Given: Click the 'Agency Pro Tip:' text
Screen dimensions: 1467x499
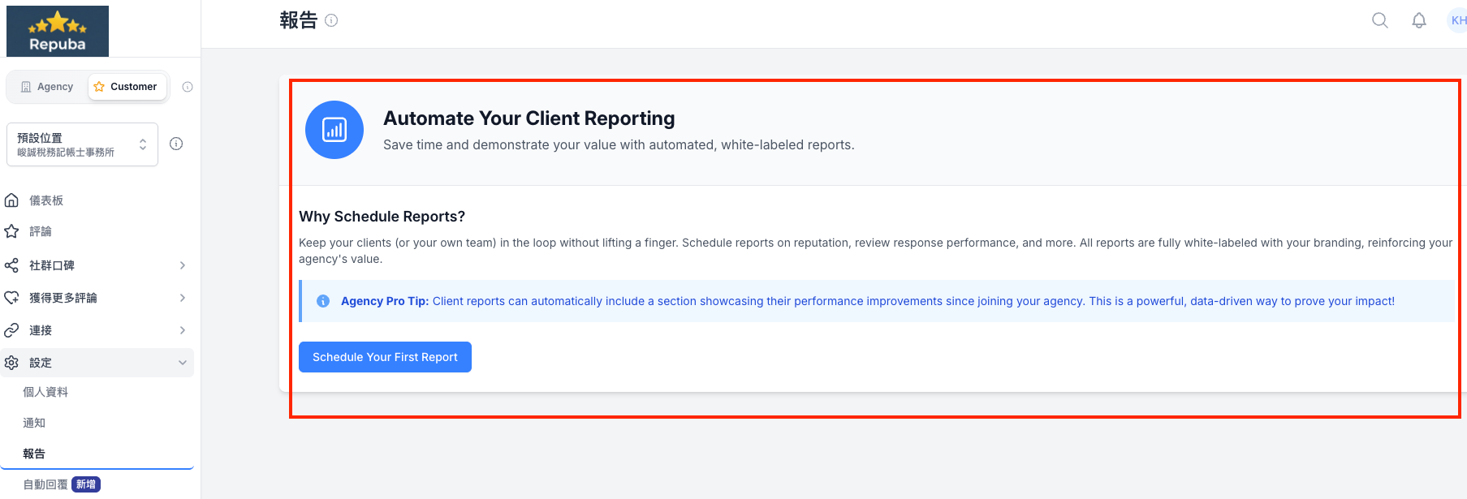Looking at the screenshot, I should click(x=385, y=301).
